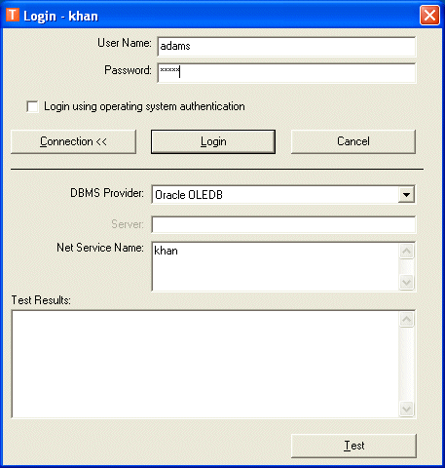Screen dimensions: 445x468
Task: Click the Login button
Action: coord(213,141)
